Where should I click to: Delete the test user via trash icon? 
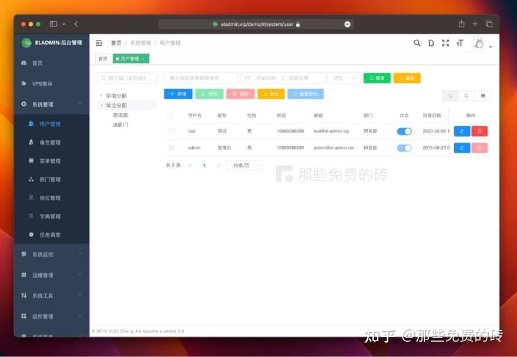tap(480, 131)
